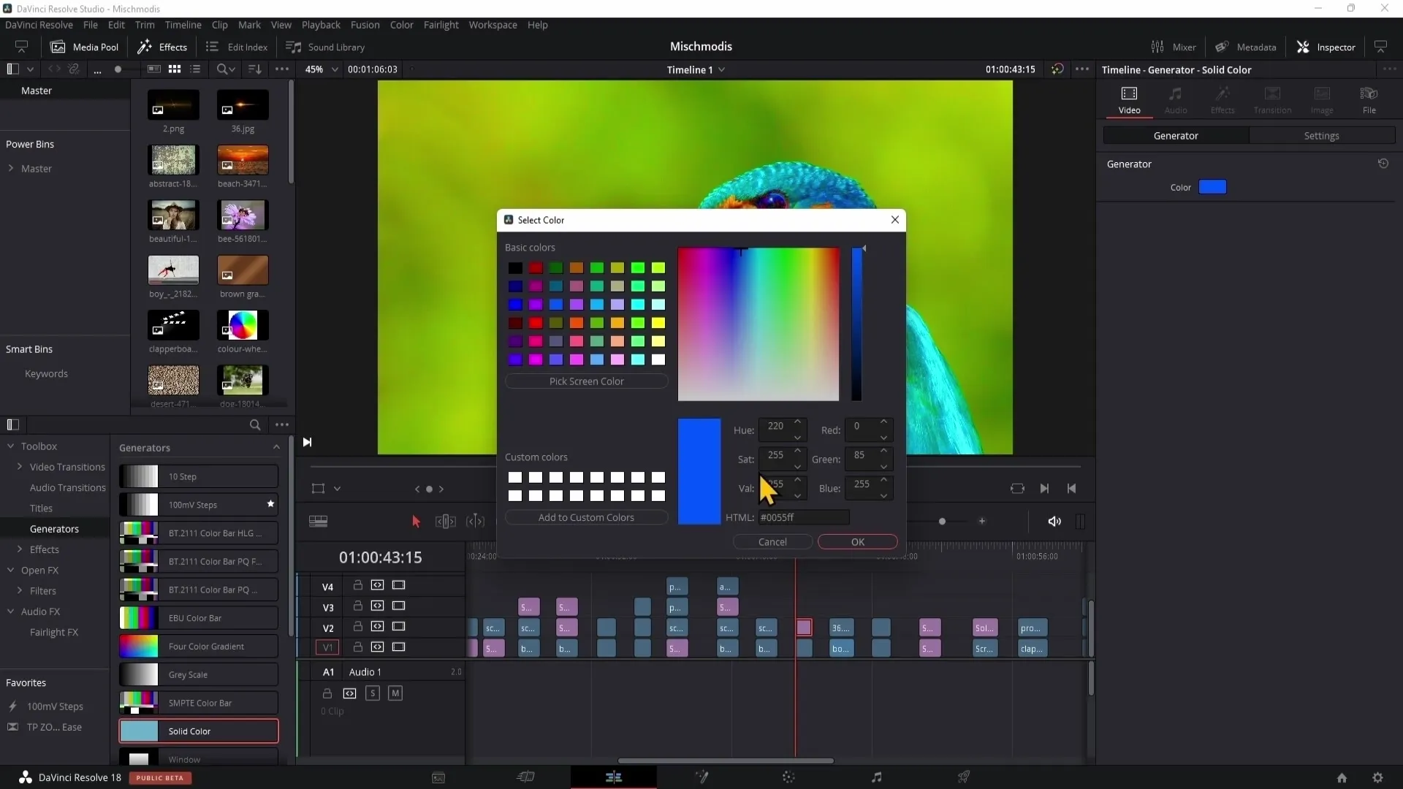1403x789 pixels.
Task: Open the Fusion menu
Action: pyautogui.click(x=365, y=25)
